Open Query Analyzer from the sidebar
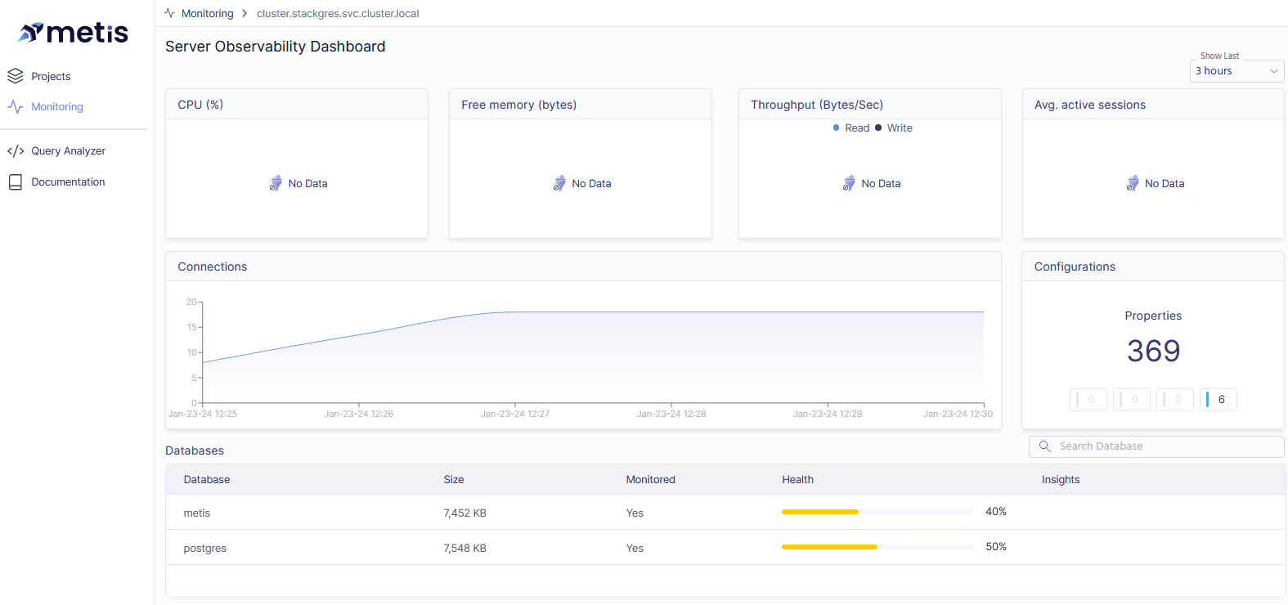1288x605 pixels. point(68,151)
